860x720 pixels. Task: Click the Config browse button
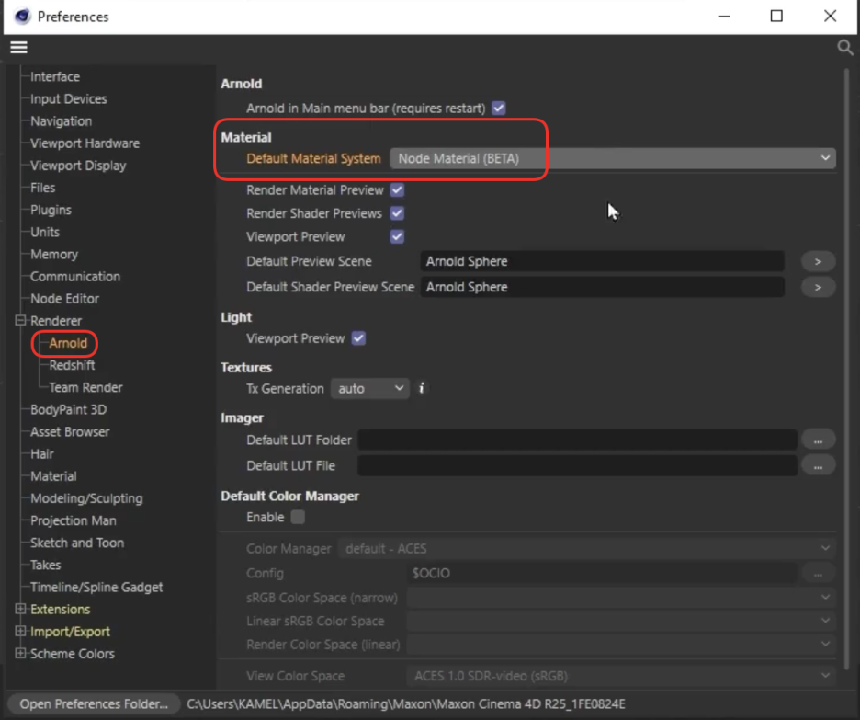coord(818,574)
